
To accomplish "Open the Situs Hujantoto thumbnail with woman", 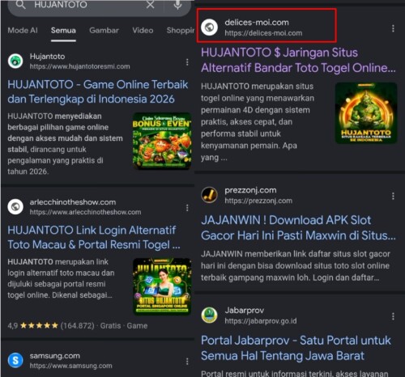I will (162, 286).
